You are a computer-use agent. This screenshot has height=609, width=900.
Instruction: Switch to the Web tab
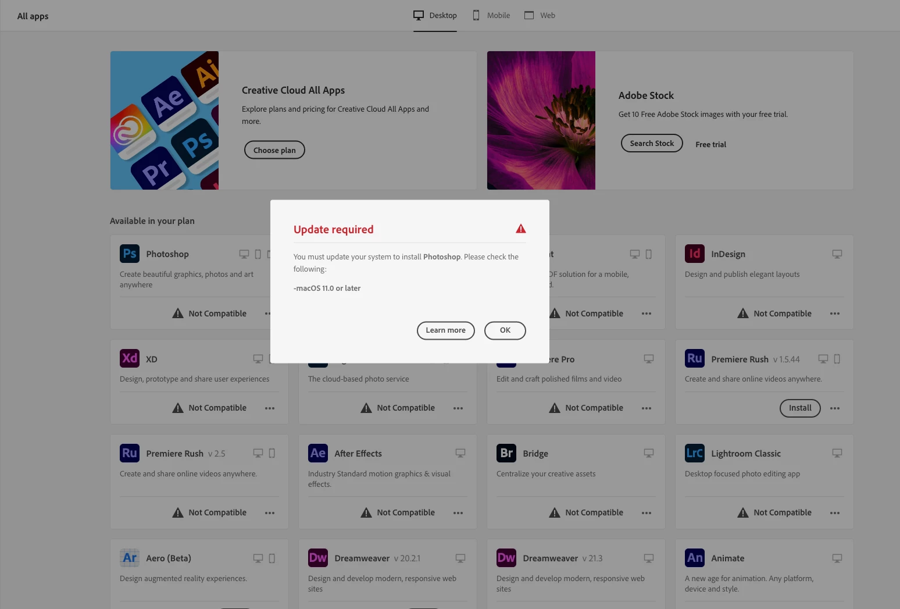pyautogui.click(x=540, y=16)
